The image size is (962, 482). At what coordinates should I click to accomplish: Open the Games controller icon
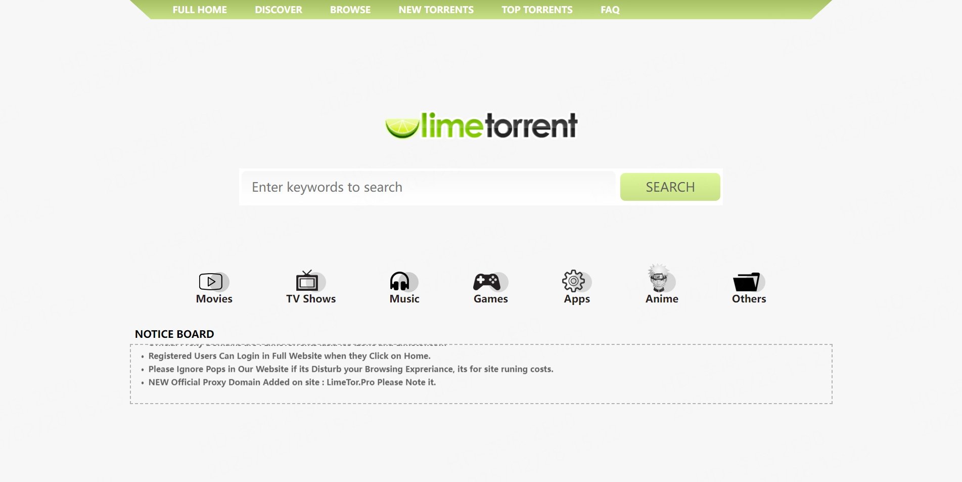(x=490, y=282)
